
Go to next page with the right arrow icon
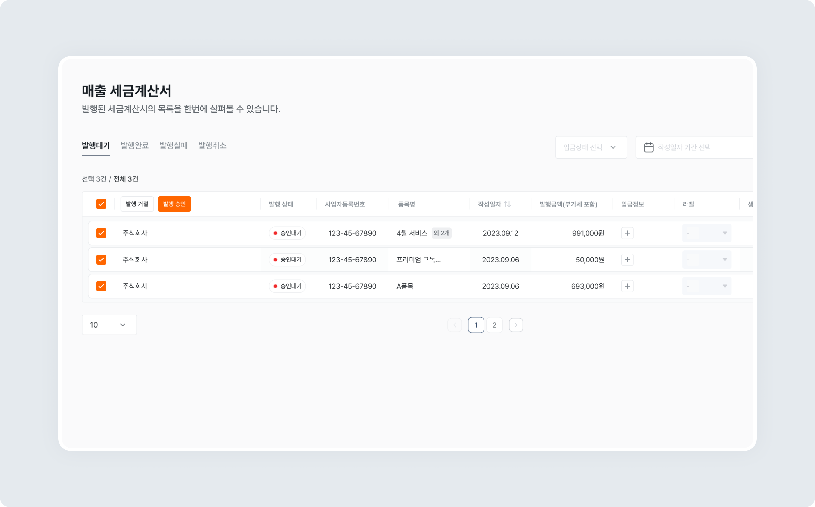(x=516, y=325)
